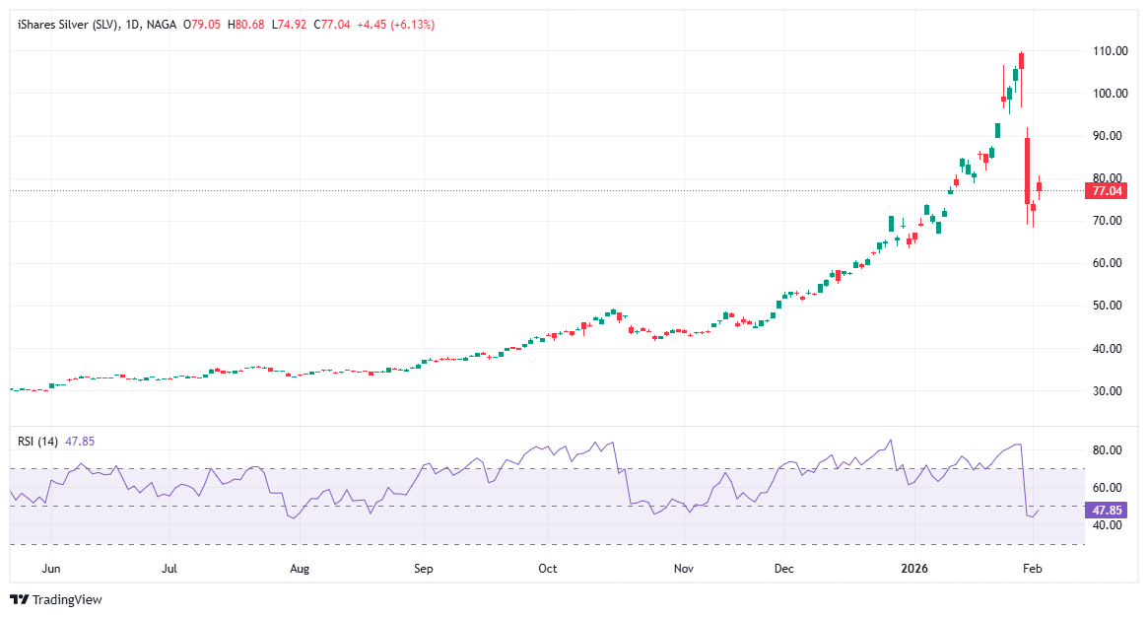1148x617 pixels.
Task: Click the NAGA exchange label
Action: point(160,25)
